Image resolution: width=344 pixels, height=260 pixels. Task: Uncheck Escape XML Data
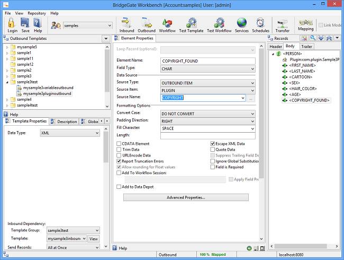tap(212, 144)
